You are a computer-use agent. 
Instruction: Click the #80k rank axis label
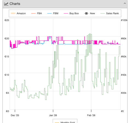pyautogui.click(x=124, y=39)
